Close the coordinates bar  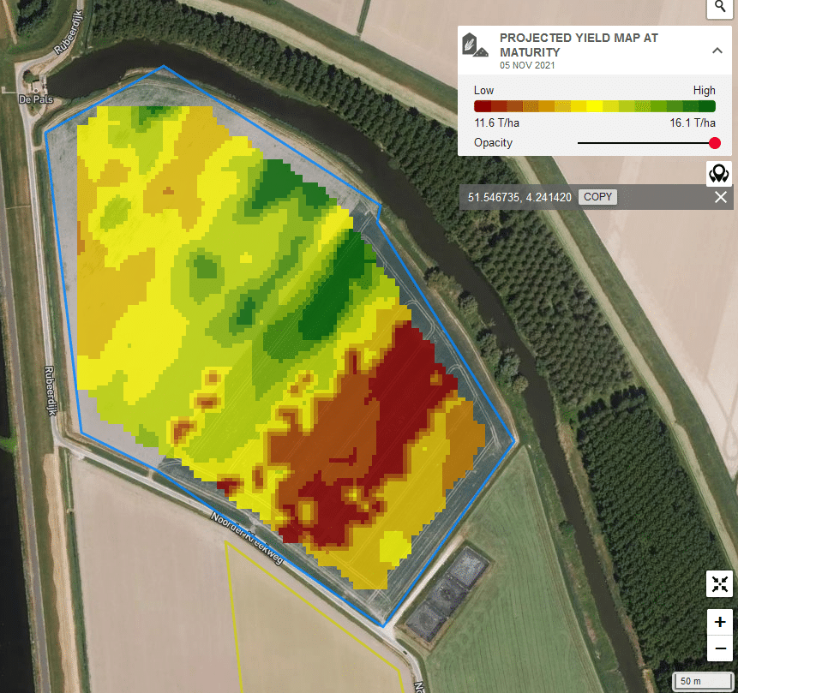(721, 197)
